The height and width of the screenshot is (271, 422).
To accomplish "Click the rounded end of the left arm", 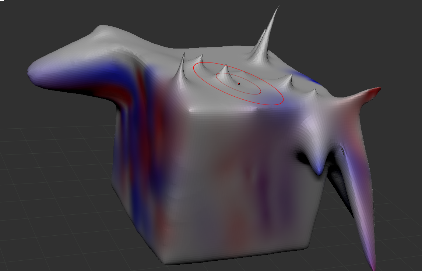I will (34, 72).
